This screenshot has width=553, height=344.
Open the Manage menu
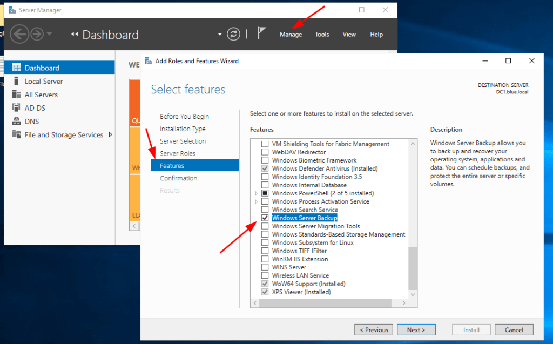pos(291,35)
